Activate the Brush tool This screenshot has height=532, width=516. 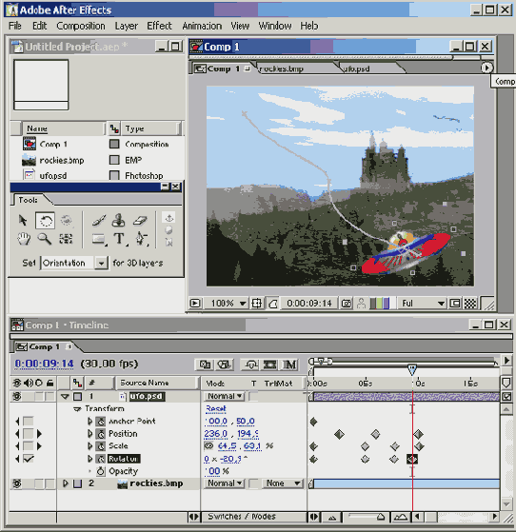click(98, 221)
